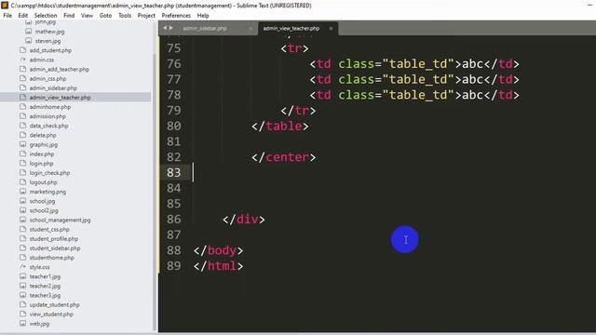
Task: Open school2.jpg from the file list
Action: click(44, 210)
